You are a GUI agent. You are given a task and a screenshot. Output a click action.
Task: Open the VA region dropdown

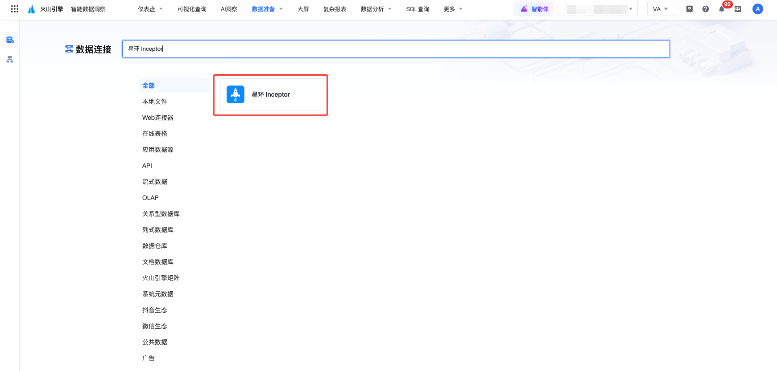pyautogui.click(x=661, y=9)
